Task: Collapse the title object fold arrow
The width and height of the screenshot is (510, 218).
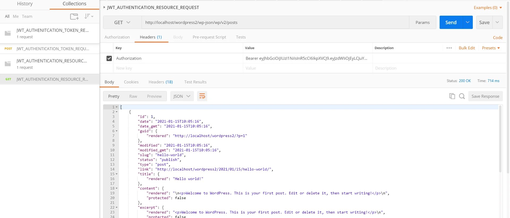Action: tap(117, 174)
